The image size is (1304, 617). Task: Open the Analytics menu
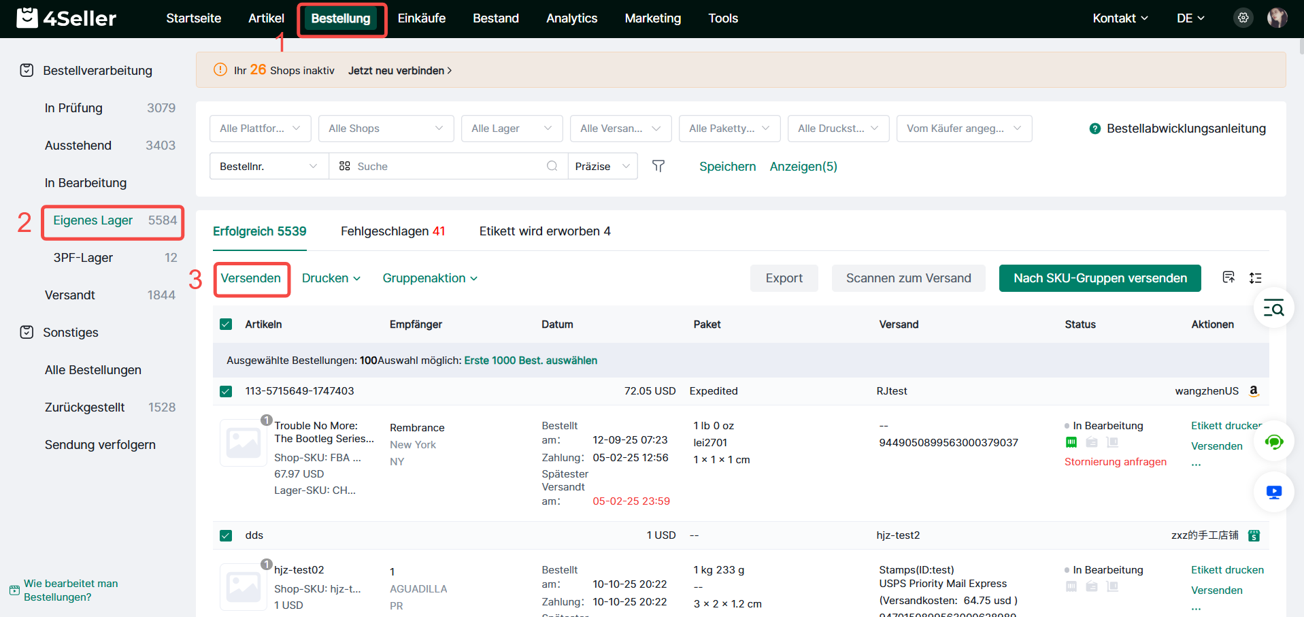click(571, 18)
